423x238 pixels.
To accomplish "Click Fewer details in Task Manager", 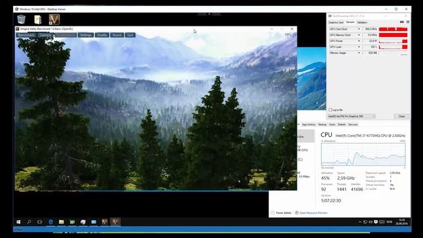I will 281,213.
